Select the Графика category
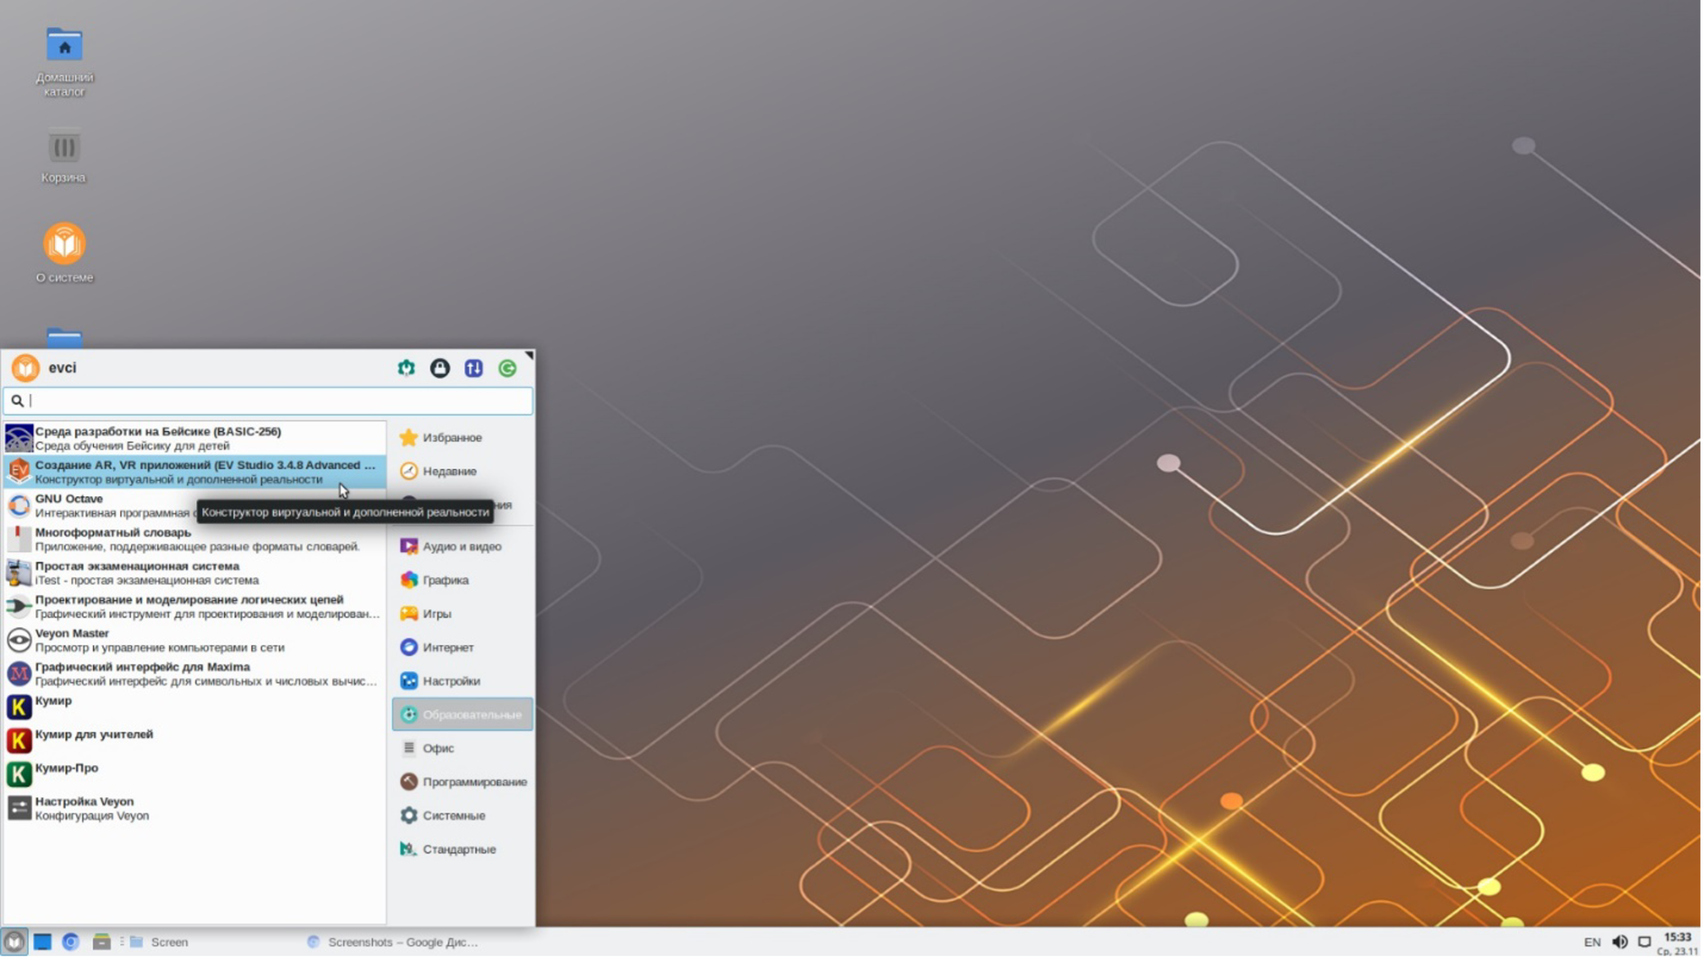Viewport: 1703px width, 959px height. click(x=446, y=580)
